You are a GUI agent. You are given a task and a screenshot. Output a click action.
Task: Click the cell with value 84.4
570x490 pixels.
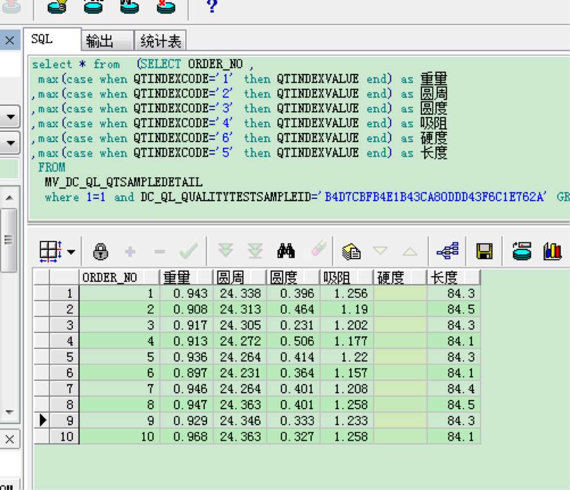pyautogui.click(x=454, y=389)
